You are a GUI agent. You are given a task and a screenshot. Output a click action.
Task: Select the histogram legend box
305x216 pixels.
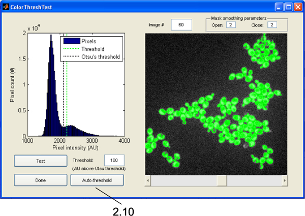(91, 48)
